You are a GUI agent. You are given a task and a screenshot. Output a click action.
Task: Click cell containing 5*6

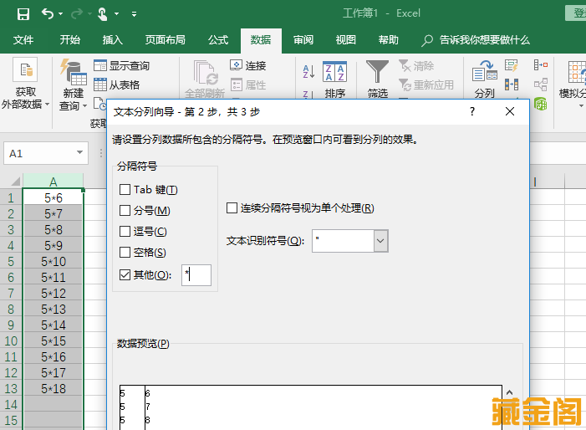tap(53, 197)
